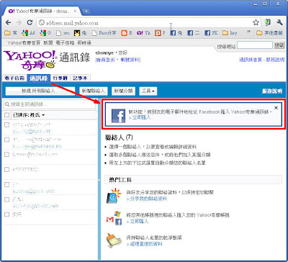Expand the 已排序: 姓氏 sort dropdown
This screenshot has height=262, width=288.
point(29,115)
